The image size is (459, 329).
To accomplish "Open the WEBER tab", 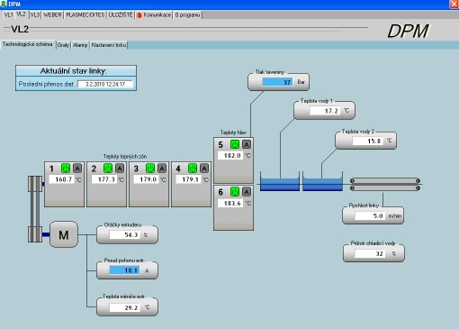I will tap(52, 14).
